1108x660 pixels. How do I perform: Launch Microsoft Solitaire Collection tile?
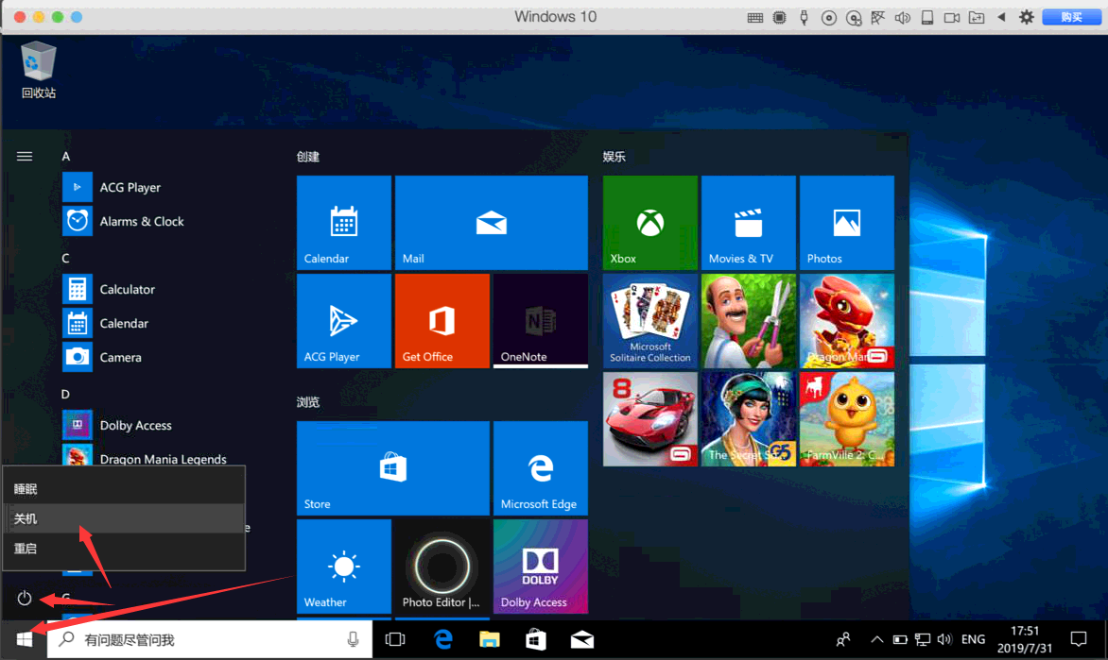coord(650,320)
